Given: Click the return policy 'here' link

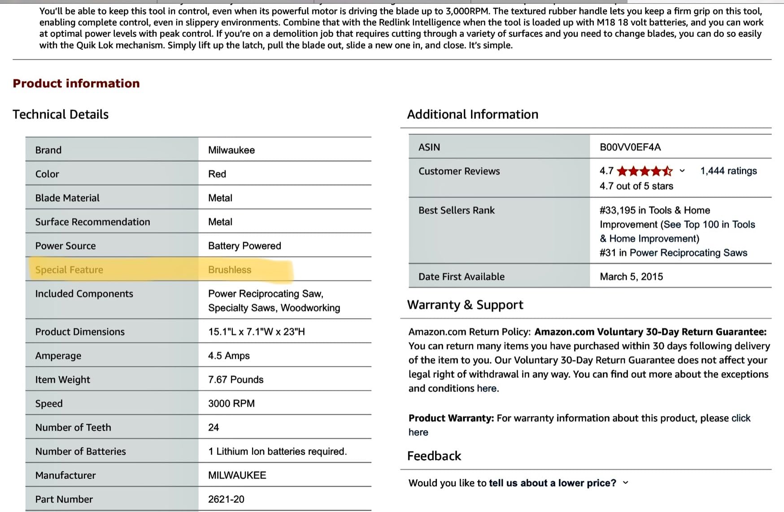Looking at the screenshot, I should (487, 388).
